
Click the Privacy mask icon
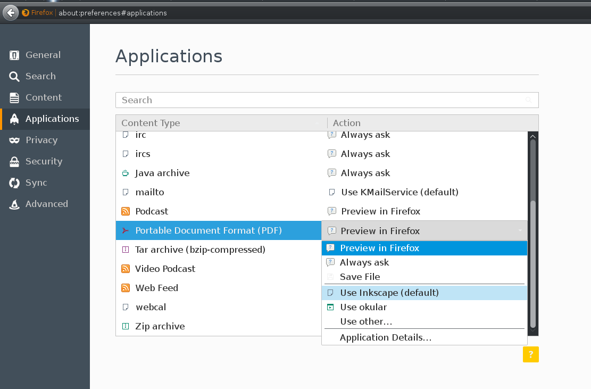14,140
